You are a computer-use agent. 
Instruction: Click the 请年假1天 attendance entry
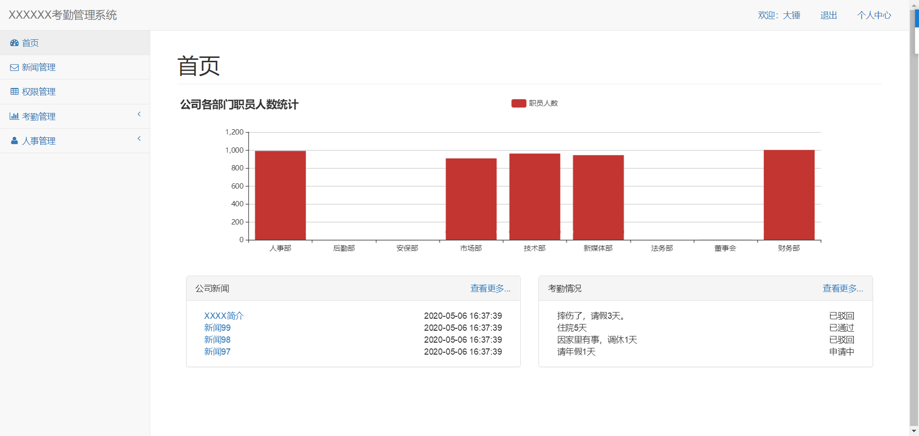[x=576, y=352]
